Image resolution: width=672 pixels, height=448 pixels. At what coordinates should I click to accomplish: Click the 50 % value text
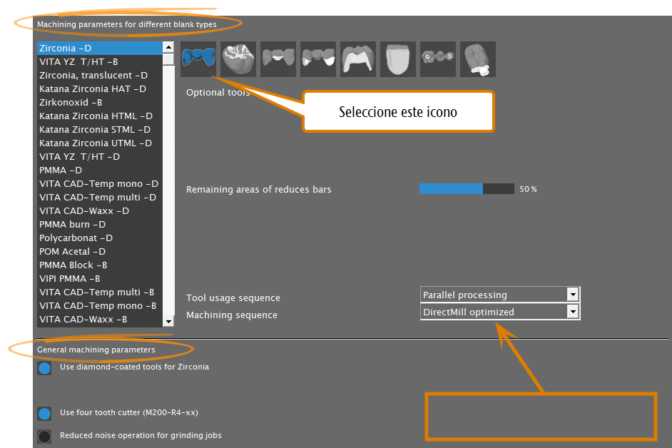pyautogui.click(x=528, y=189)
